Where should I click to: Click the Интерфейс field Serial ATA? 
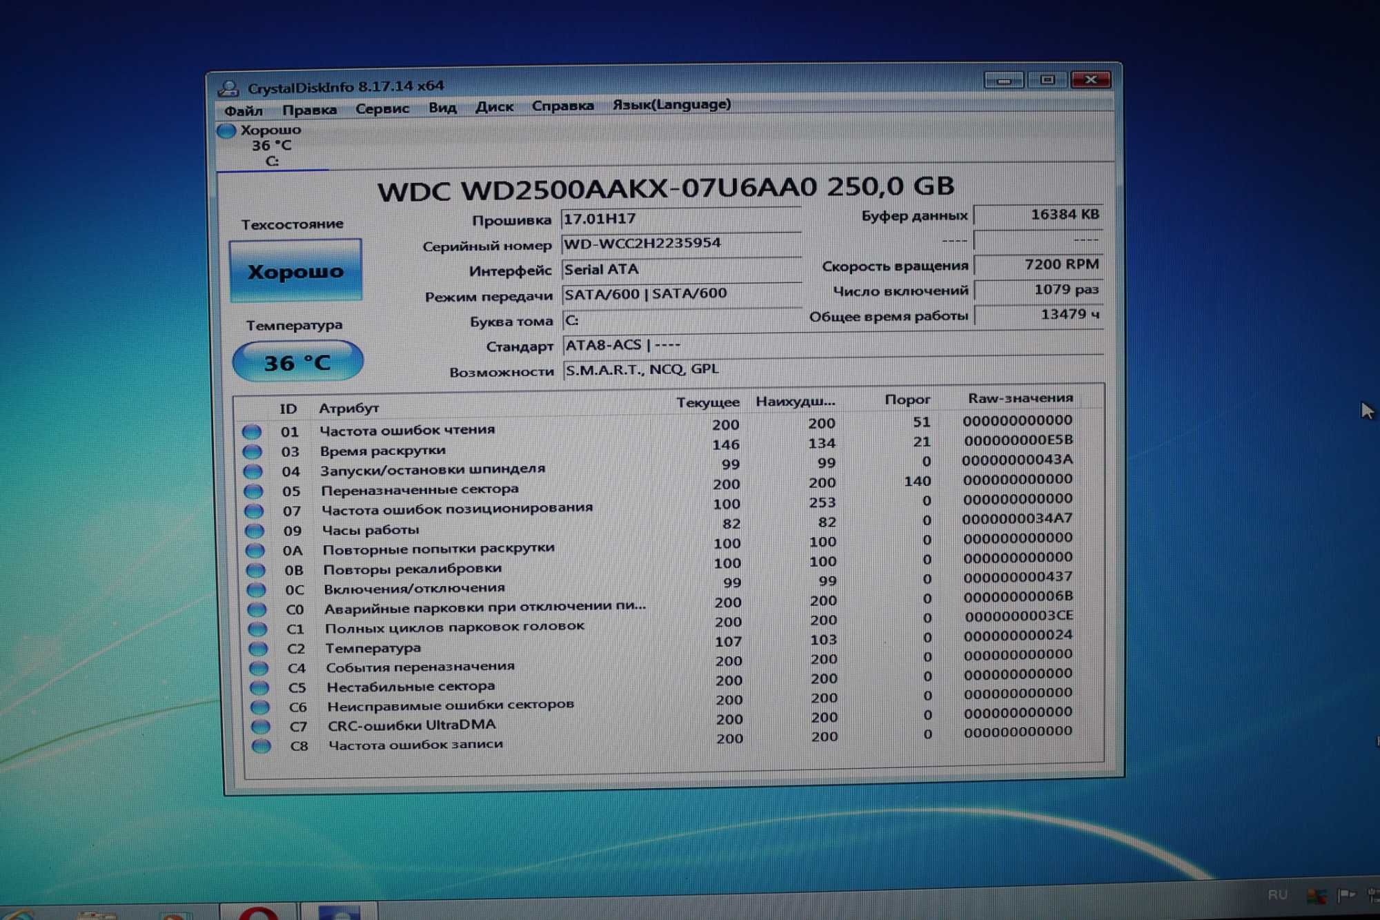(x=681, y=270)
